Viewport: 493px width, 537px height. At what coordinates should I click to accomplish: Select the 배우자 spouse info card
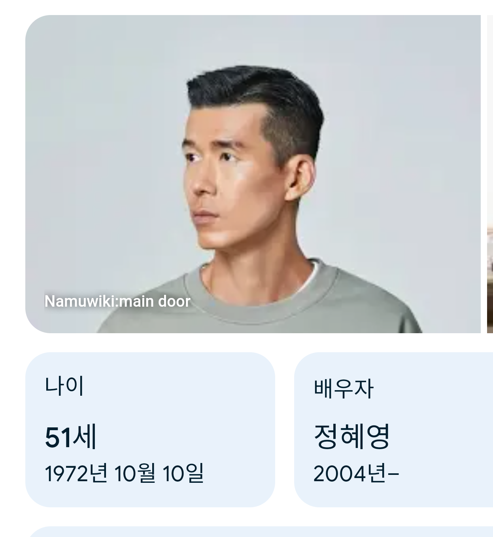pos(393,429)
